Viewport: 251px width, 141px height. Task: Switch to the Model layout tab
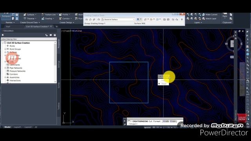[x=7, y=127]
